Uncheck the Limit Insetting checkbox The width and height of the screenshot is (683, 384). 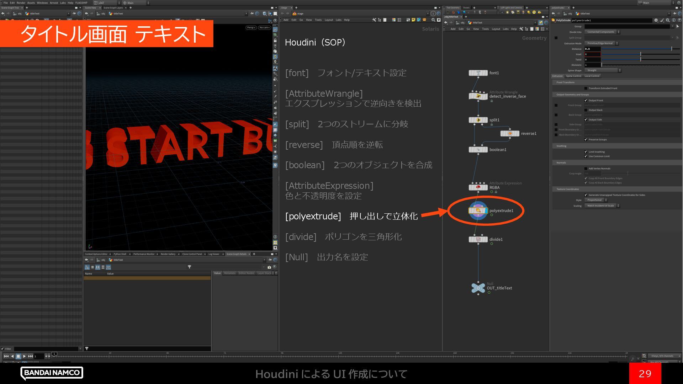586,152
